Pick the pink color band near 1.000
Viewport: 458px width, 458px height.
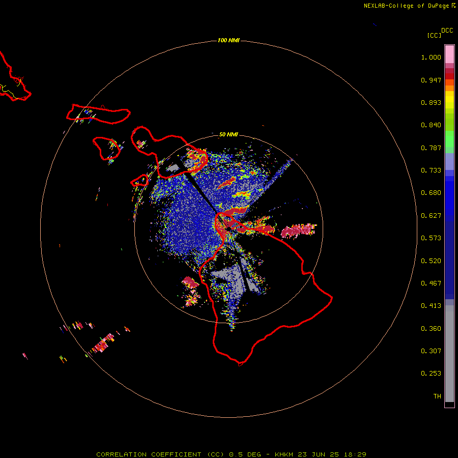click(449, 54)
